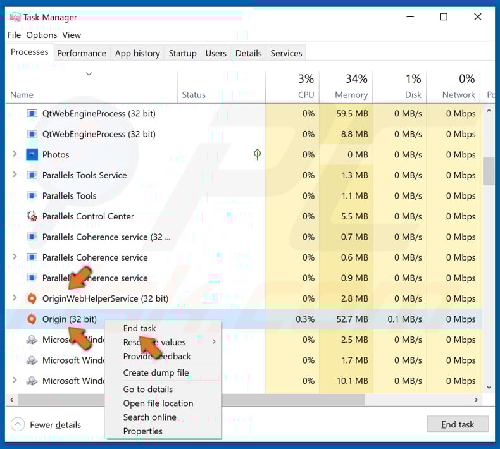The height and width of the screenshot is (449, 500).
Task: Click the Task Manager title bar icon
Action: [15, 17]
